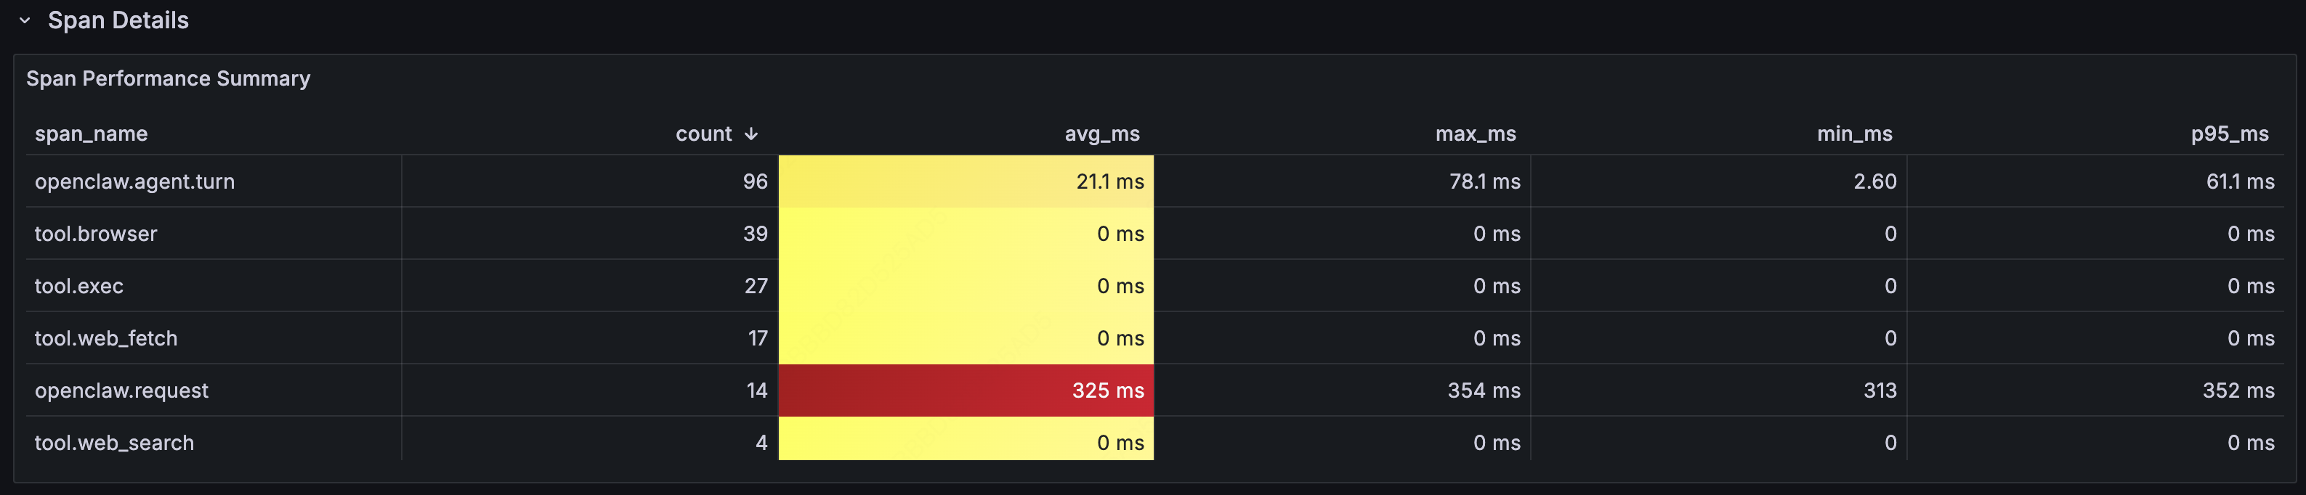The image size is (2306, 495).
Task: Collapse the Span Details row chevron
Action: tap(25, 20)
